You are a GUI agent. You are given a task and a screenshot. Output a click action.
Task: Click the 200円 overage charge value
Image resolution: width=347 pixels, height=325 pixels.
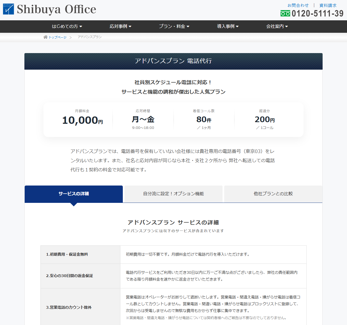click(x=265, y=119)
